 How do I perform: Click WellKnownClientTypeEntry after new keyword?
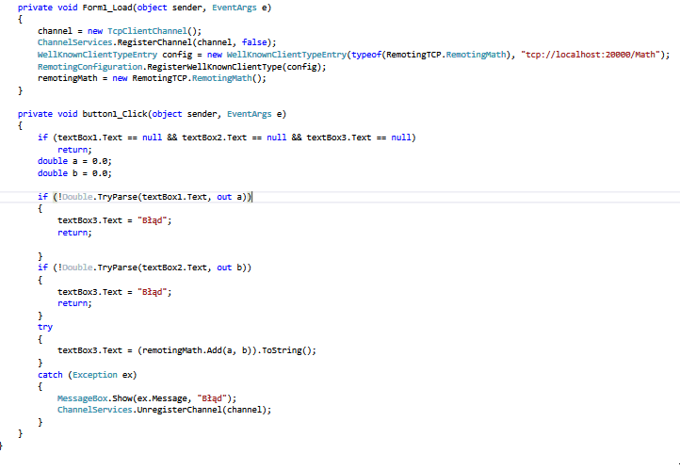tap(286, 55)
